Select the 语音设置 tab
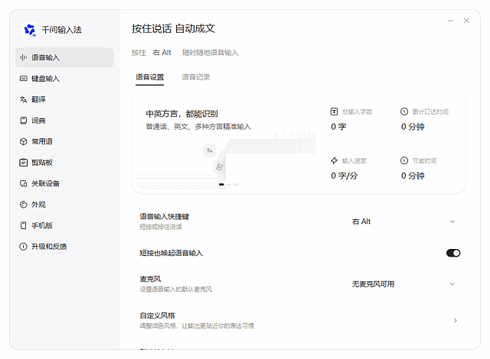 click(150, 77)
